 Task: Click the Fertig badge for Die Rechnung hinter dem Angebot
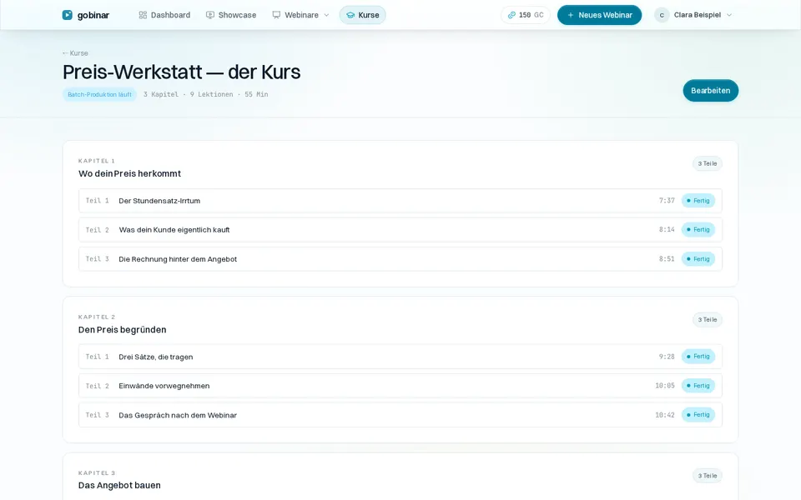(698, 258)
